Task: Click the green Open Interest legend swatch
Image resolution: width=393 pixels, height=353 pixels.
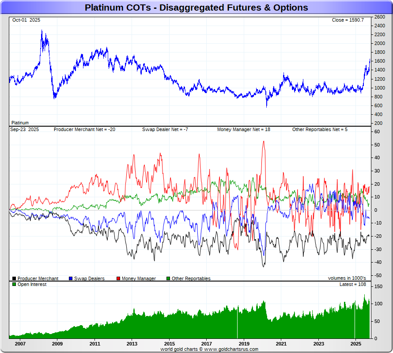Action: tap(14, 284)
